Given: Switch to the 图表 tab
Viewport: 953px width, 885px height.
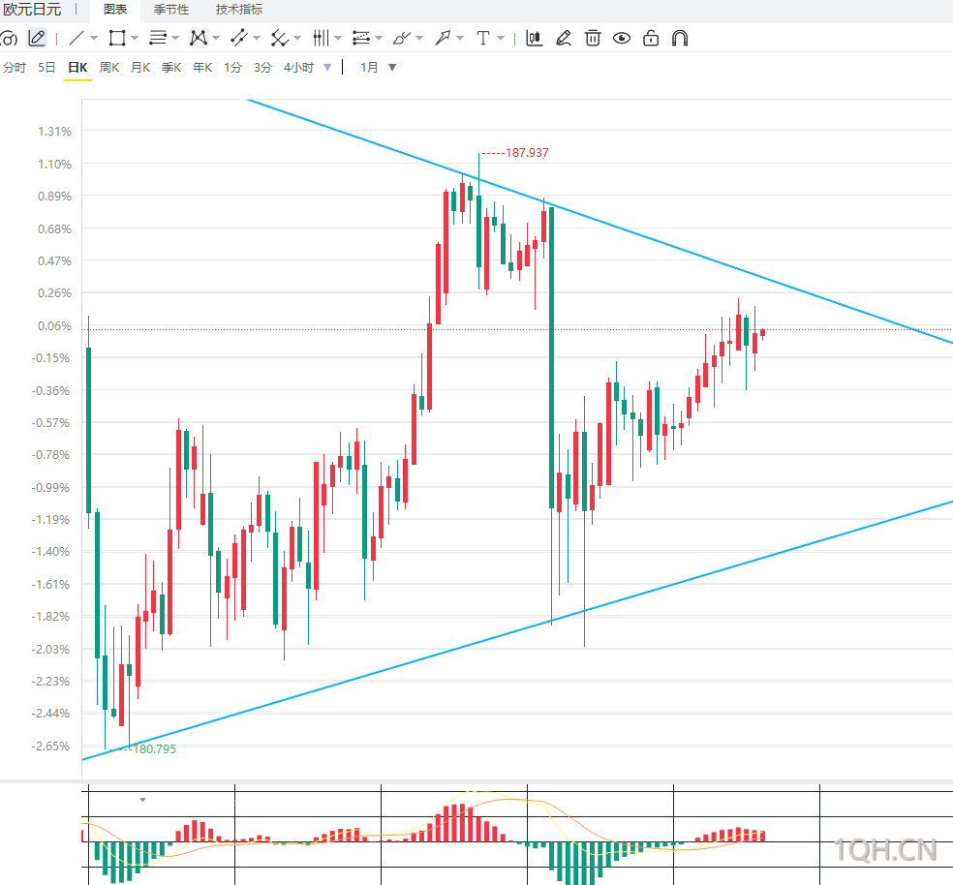Looking at the screenshot, I should (115, 10).
